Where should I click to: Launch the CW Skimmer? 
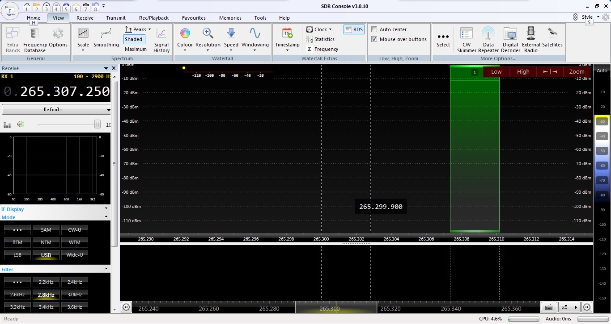tap(467, 39)
